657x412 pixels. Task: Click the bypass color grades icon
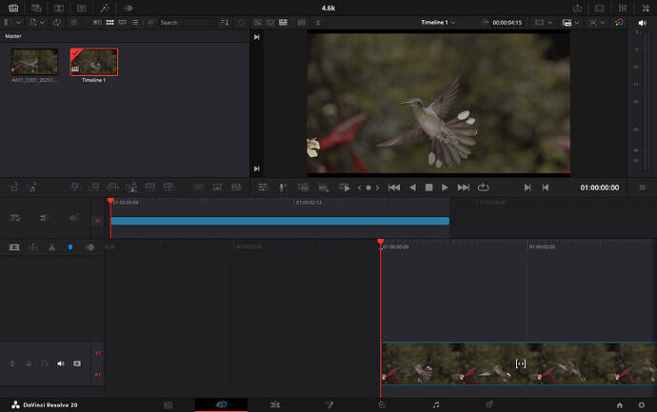point(619,22)
